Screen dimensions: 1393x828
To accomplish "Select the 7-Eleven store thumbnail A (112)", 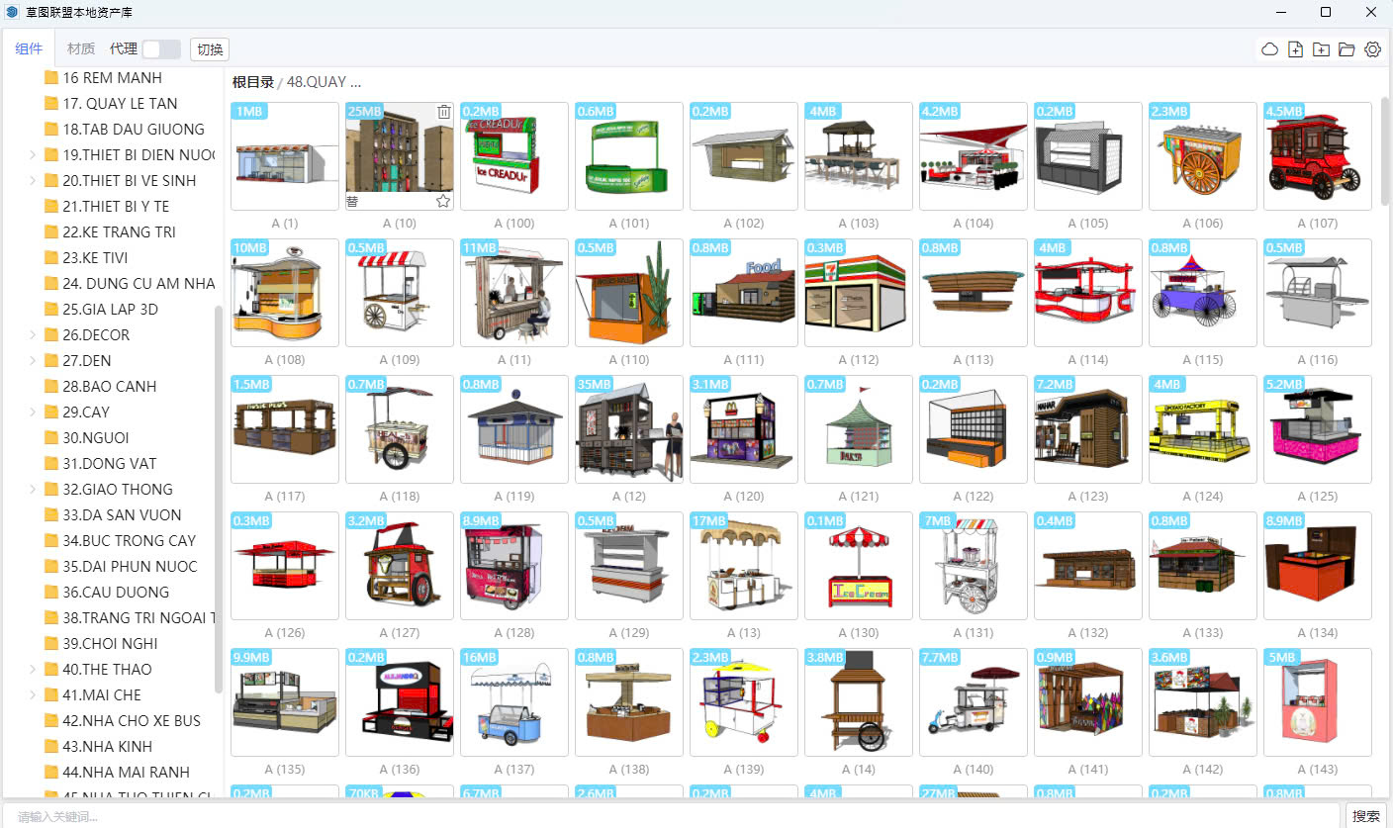I will pos(858,293).
